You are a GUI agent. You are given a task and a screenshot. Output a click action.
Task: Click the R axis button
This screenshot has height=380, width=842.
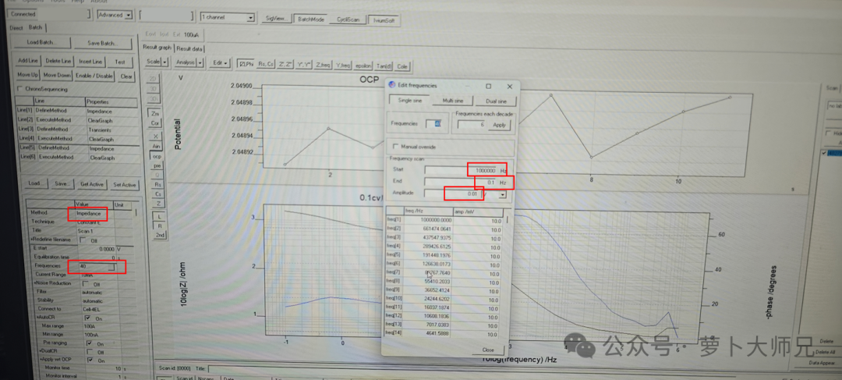160,226
